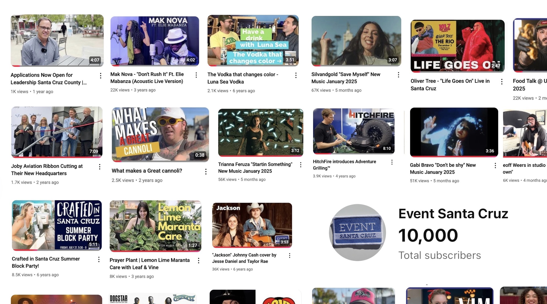Open three-dot menu for Prayer Plant Maranta video

(198, 261)
